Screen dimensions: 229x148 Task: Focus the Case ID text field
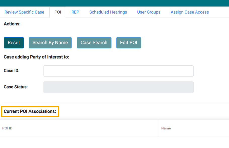118,71
